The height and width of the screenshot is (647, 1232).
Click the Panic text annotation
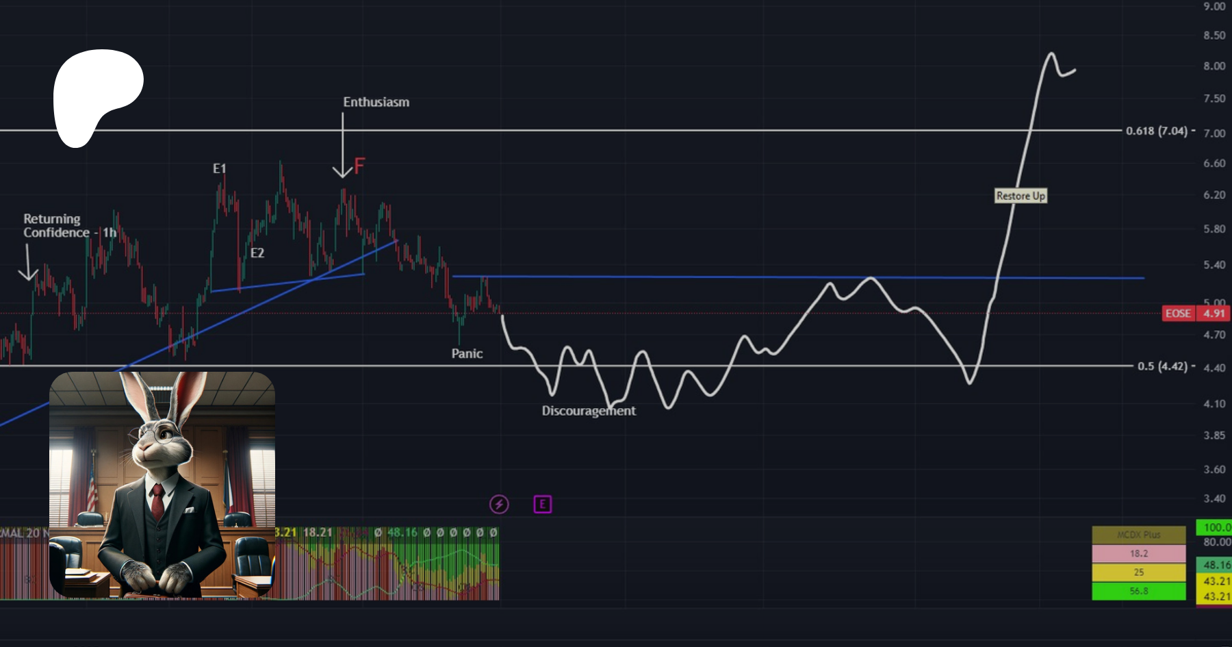(x=467, y=354)
